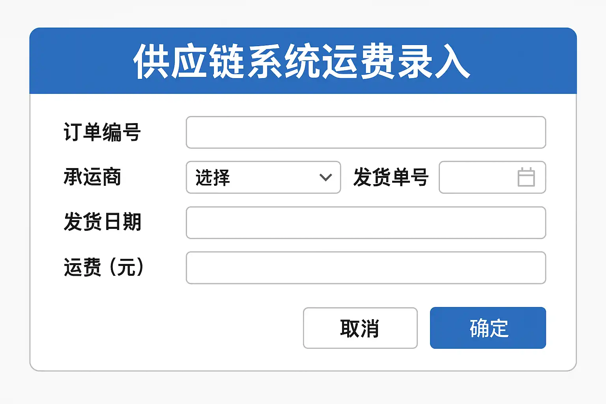Image resolution: width=606 pixels, height=404 pixels.
Task: Focus the 运费（元） input field
Action: [366, 268]
